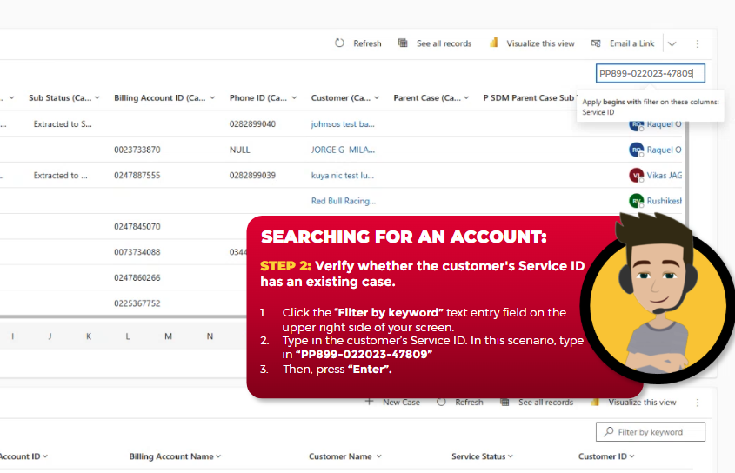This screenshot has width=735, height=473.
Task: Click Rushikesh avatar icon
Action: point(636,201)
